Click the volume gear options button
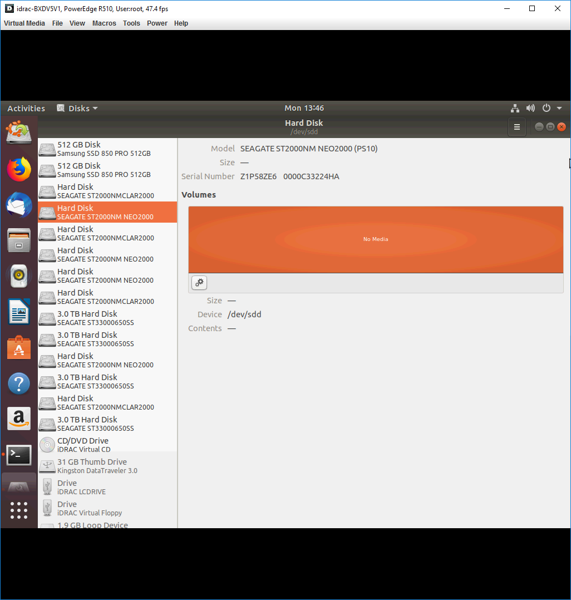 click(199, 283)
